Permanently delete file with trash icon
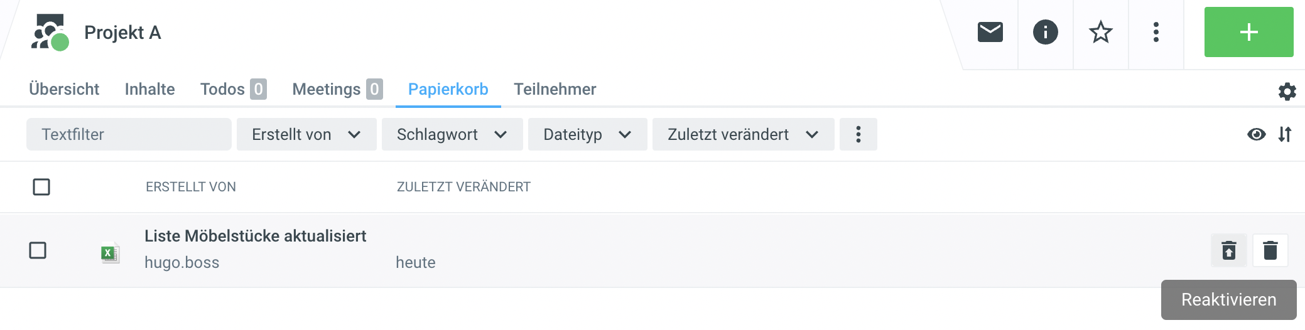Viewport: 1305px width, 330px height. click(1270, 250)
